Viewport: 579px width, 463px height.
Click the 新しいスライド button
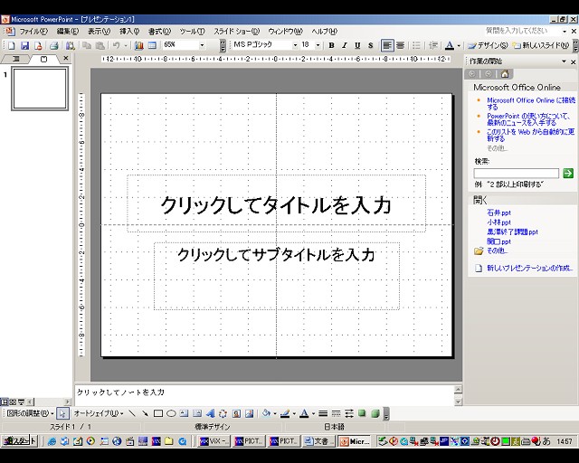tap(541, 45)
